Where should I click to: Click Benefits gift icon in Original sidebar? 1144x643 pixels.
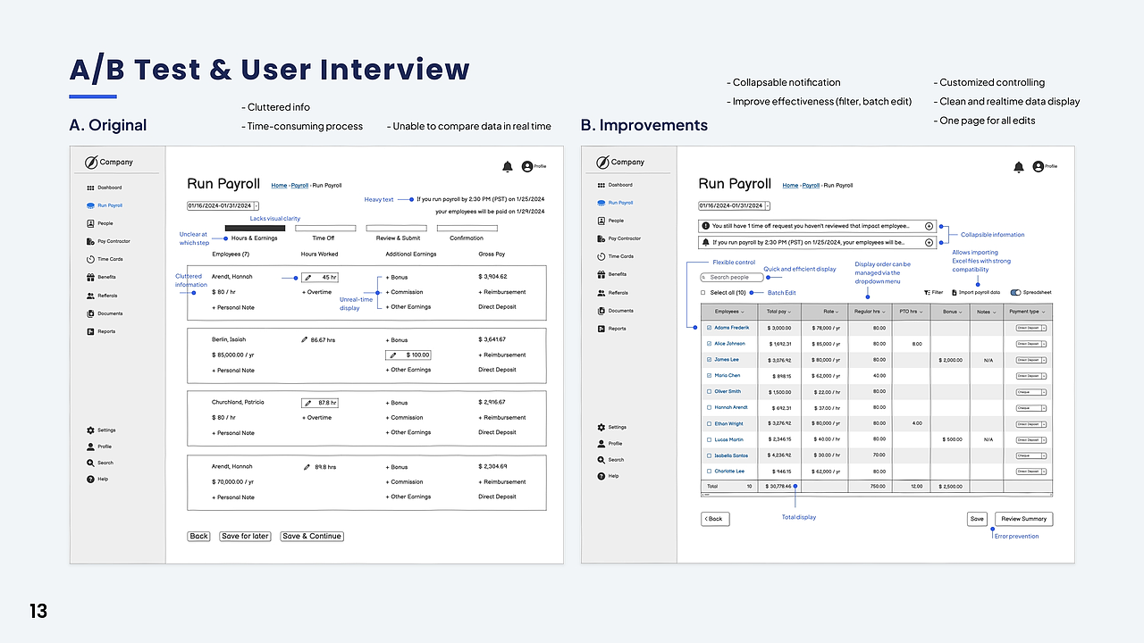pos(90,277)
